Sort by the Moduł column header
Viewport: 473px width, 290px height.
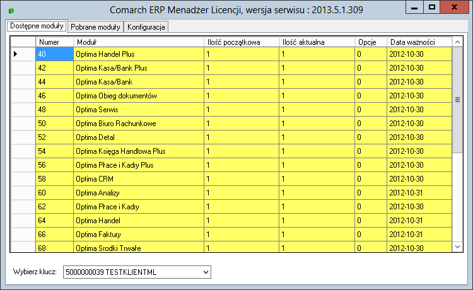pyautogui.click(x=139, y=42)
